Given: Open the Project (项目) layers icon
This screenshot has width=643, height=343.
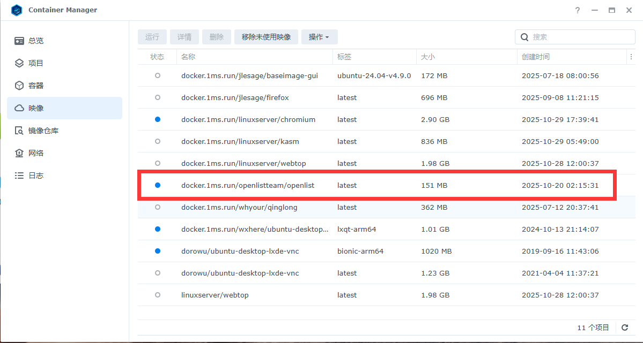Looking at the screenshot, I should [x=19, y=63].
